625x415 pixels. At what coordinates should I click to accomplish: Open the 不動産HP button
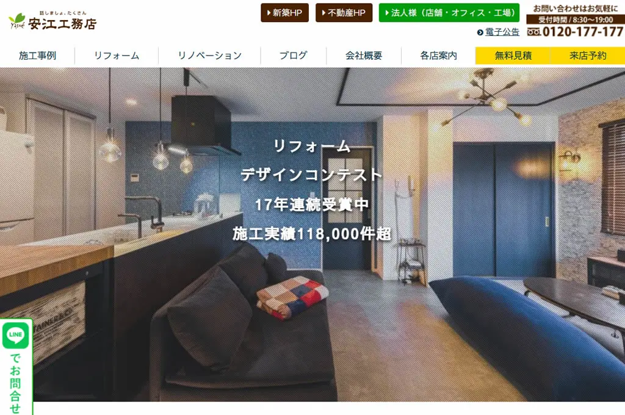(x=344, y=13)
